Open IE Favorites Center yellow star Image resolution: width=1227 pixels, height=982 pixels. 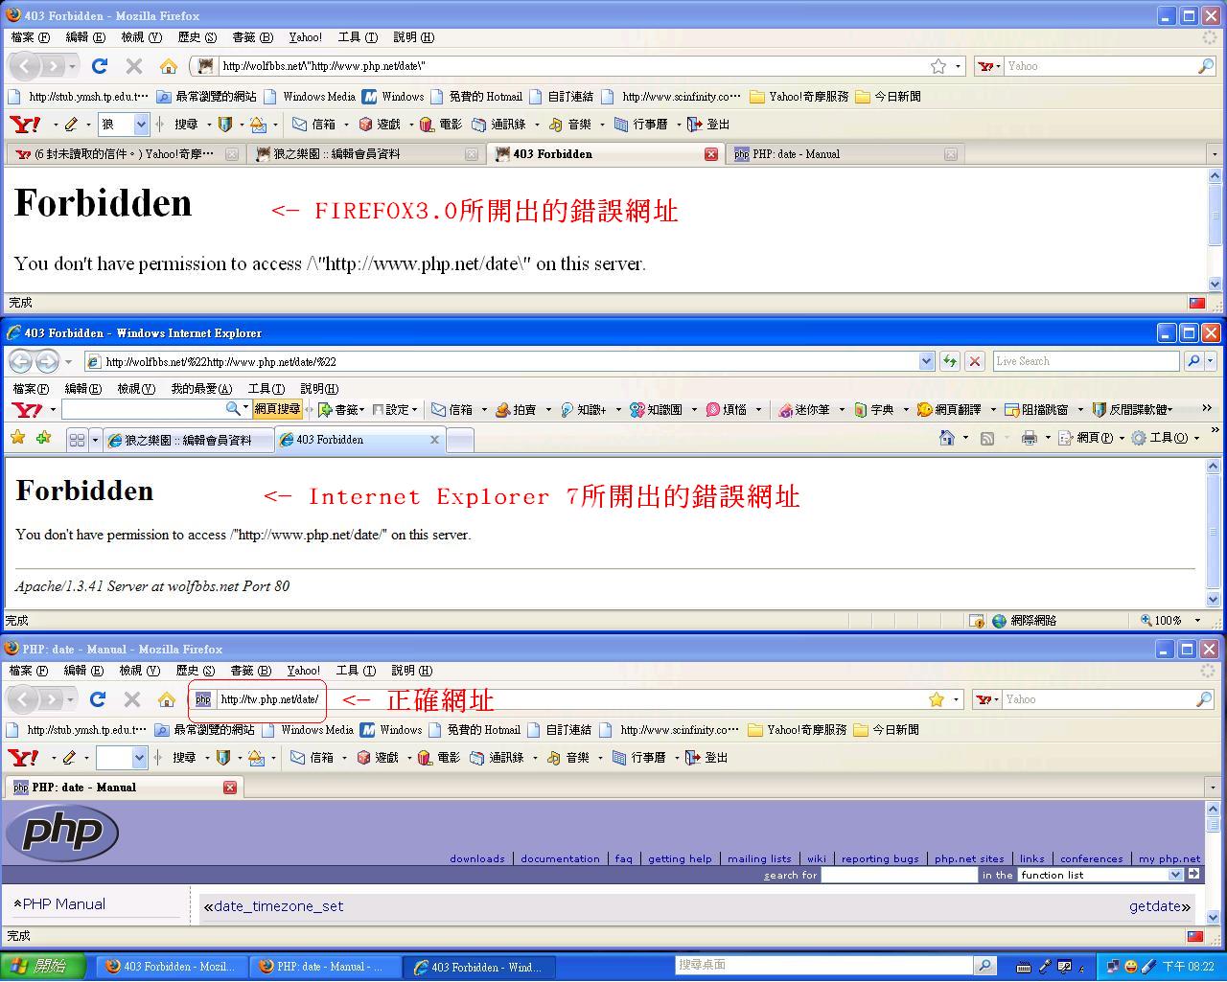(x=17, y=439)
